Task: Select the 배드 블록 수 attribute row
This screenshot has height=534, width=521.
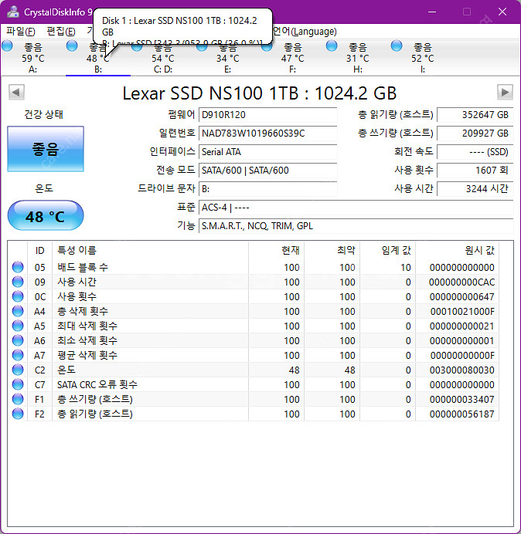Action: point(254,267)
